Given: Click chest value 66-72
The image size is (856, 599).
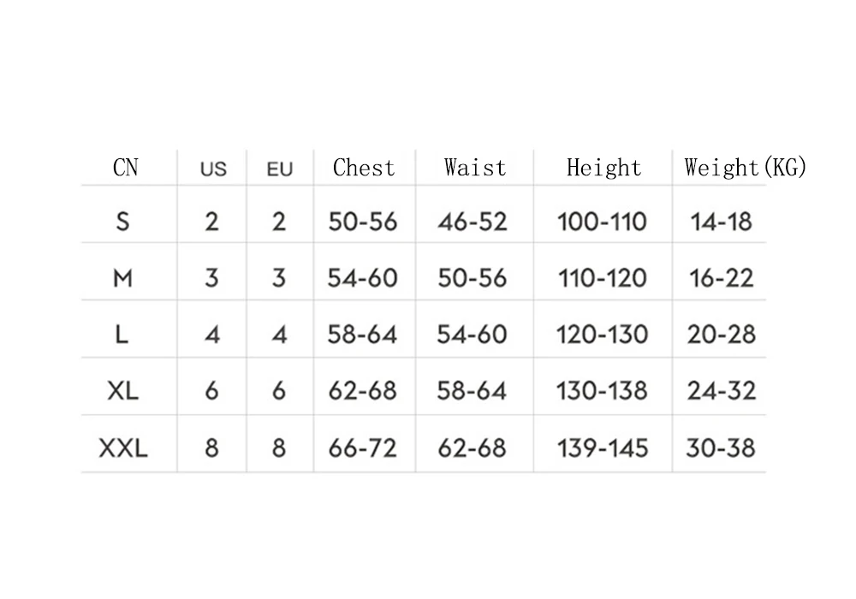Looking at the screenshot, I should [362, 448].
